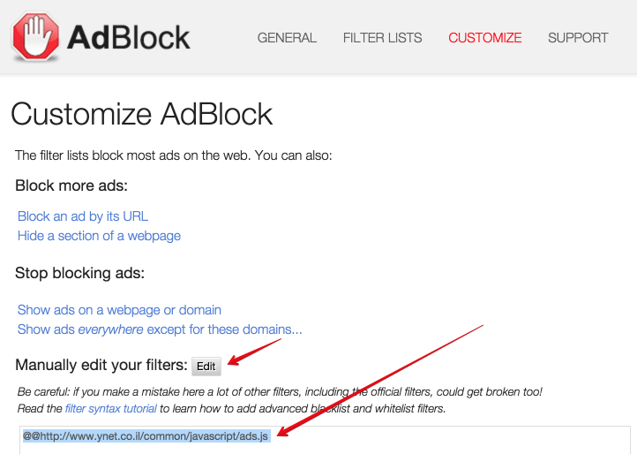637x454 pixels.
Task: Choose "Hide a section of a webpage"
Action: (99, 236)
